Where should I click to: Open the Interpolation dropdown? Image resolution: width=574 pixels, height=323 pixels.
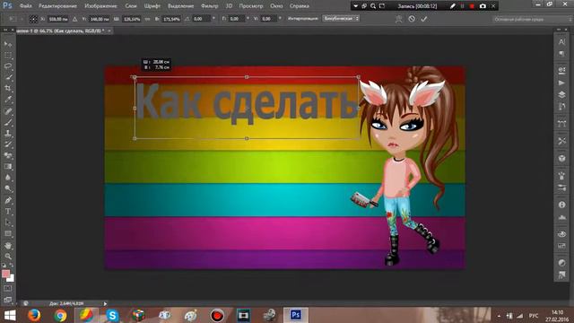tap(341, 19)
